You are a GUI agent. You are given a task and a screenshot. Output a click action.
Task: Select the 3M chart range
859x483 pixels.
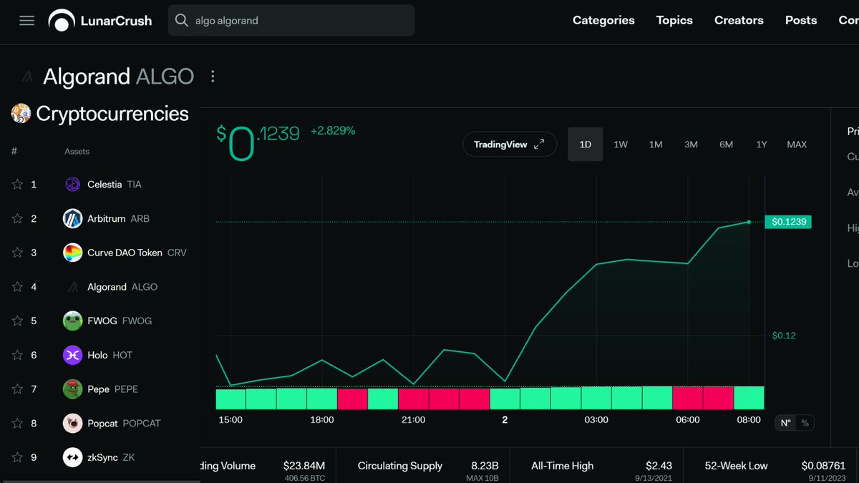(691, 145)
